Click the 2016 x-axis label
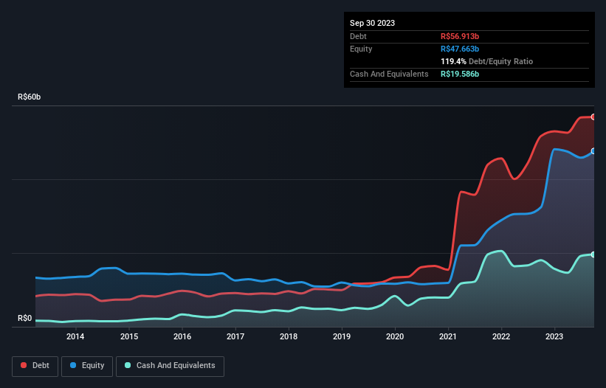The height and width of the screenshot is (388, 606). [x=182, y=336]
